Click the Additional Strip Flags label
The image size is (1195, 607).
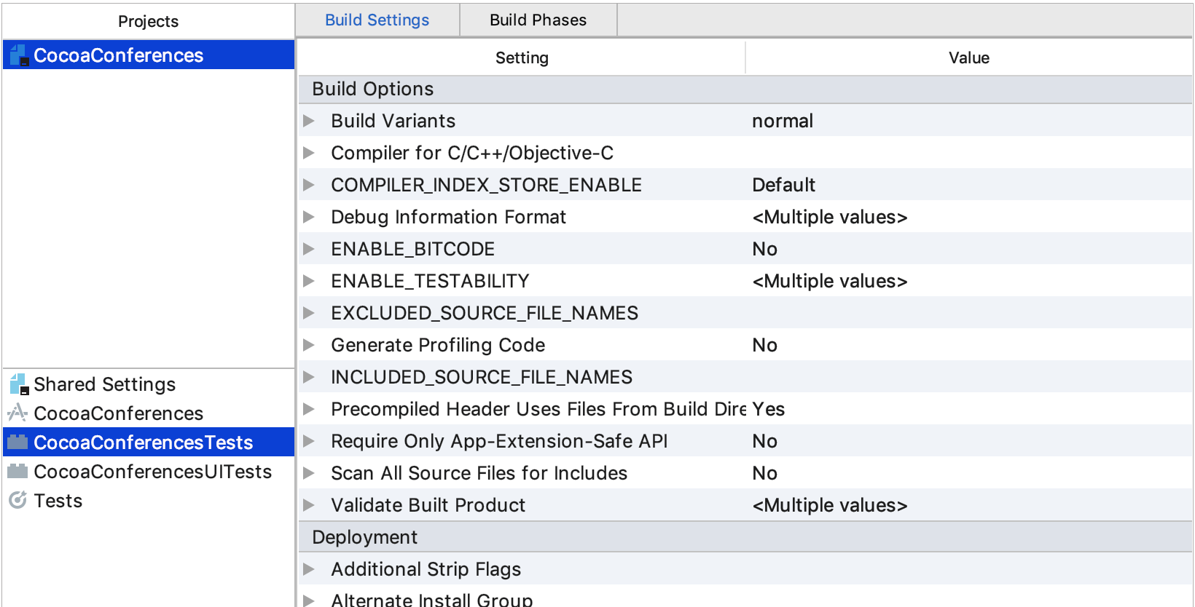(426, 569)
